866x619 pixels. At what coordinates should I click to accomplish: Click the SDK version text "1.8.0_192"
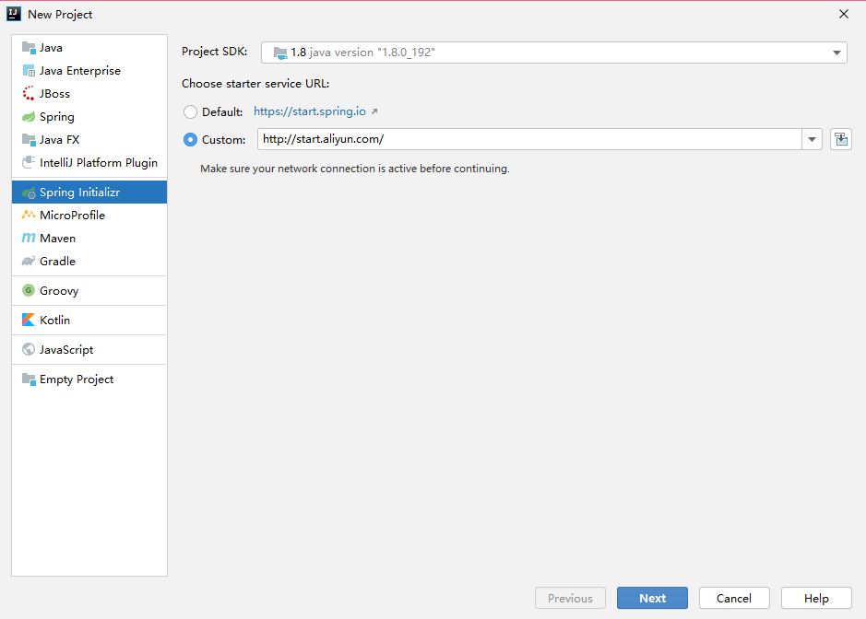[x=406, y=53]
